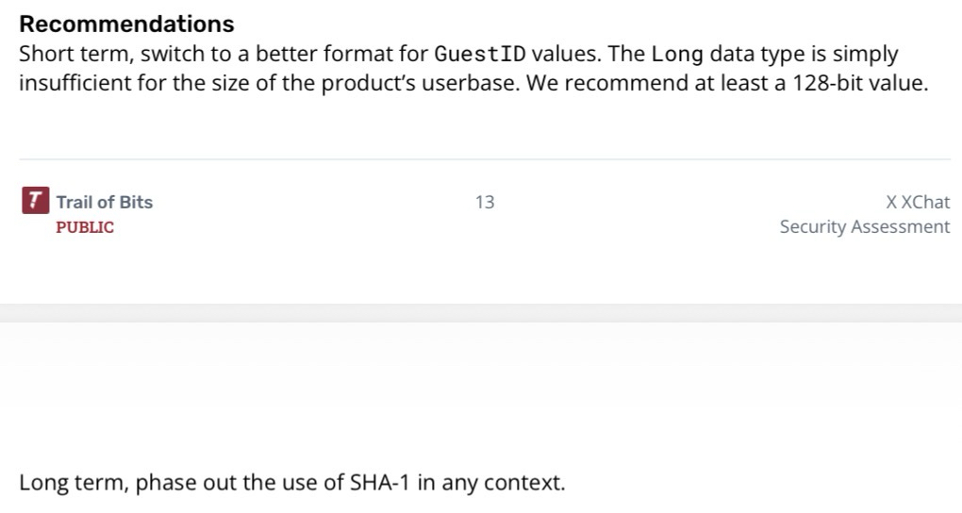Click the X XChat footer text

918,202
